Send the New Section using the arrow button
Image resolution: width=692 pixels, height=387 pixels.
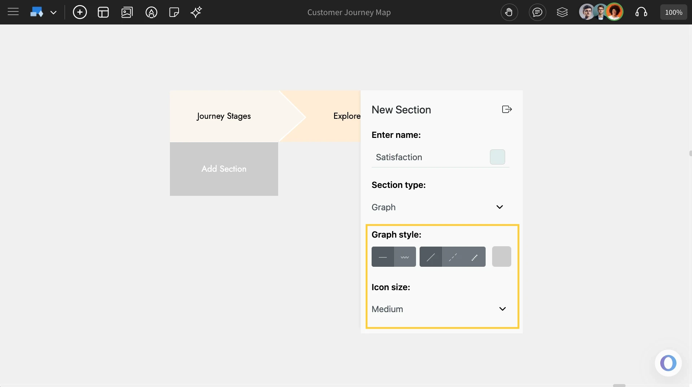pyautogui.click(x=506, y=109)
